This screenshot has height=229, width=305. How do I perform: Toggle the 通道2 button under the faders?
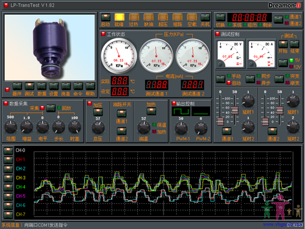pyautogui.click(x=273, y=131)
